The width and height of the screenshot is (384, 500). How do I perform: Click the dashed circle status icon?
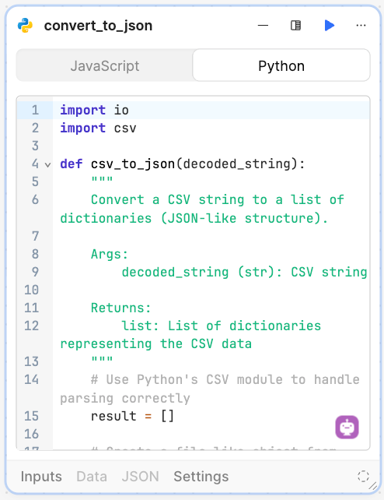tap(363, 477)
